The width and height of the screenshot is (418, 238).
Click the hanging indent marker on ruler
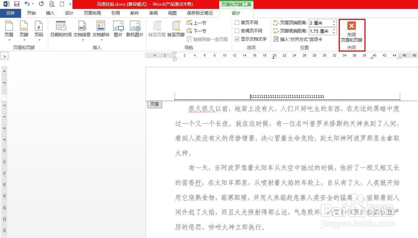[x=175, y=57]
